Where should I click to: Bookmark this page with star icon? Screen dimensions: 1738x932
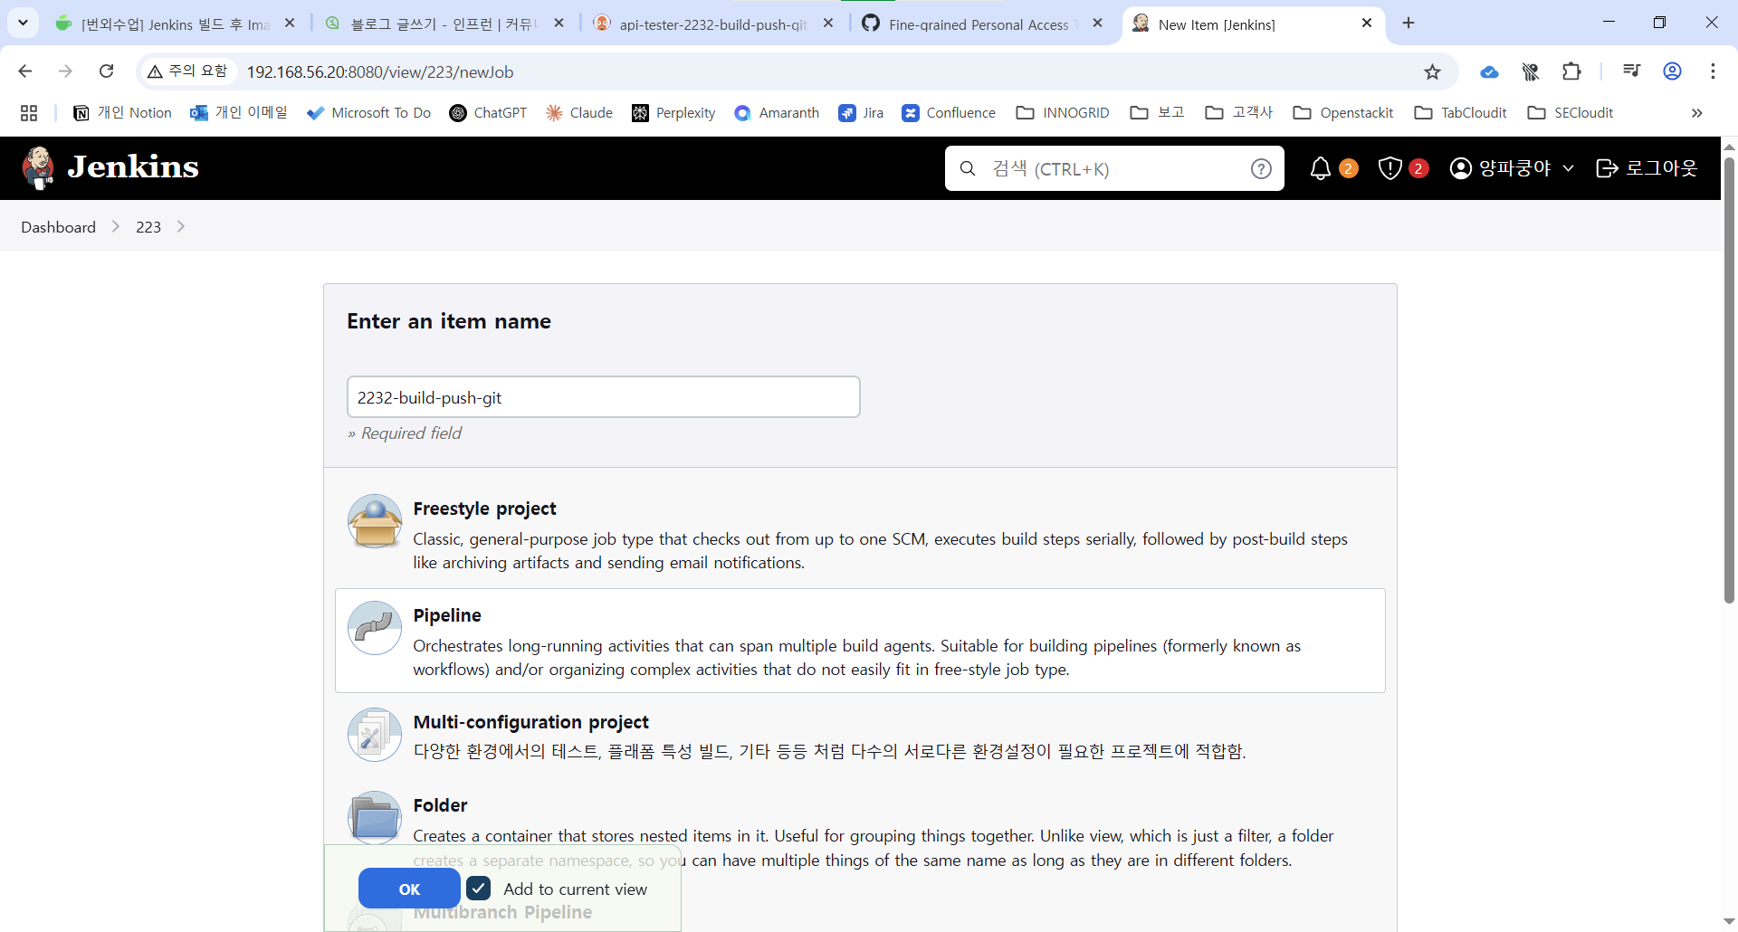tap(1432, 71)
